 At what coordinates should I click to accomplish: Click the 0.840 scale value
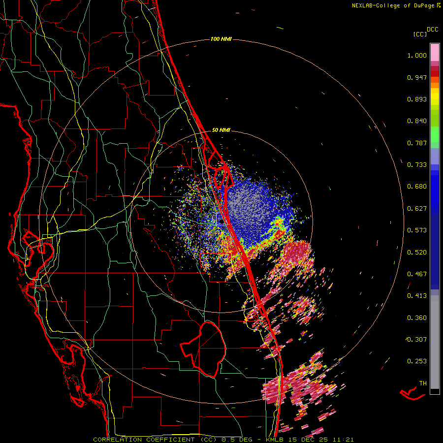pyautogui.click(x=417, y=121)
